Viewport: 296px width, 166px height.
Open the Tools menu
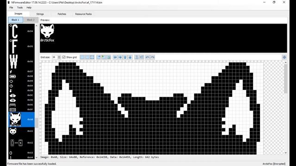click(x=20, y=7)
